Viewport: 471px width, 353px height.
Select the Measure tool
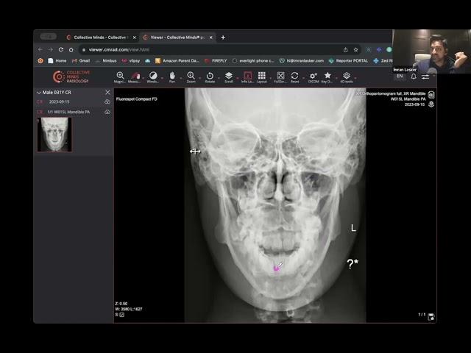(135, 76)
